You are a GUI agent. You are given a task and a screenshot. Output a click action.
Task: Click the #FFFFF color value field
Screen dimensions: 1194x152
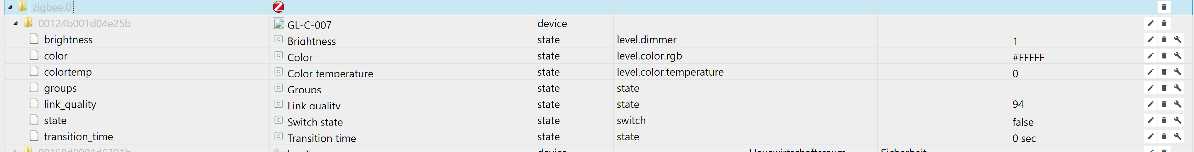click(x=1028, y=57)
